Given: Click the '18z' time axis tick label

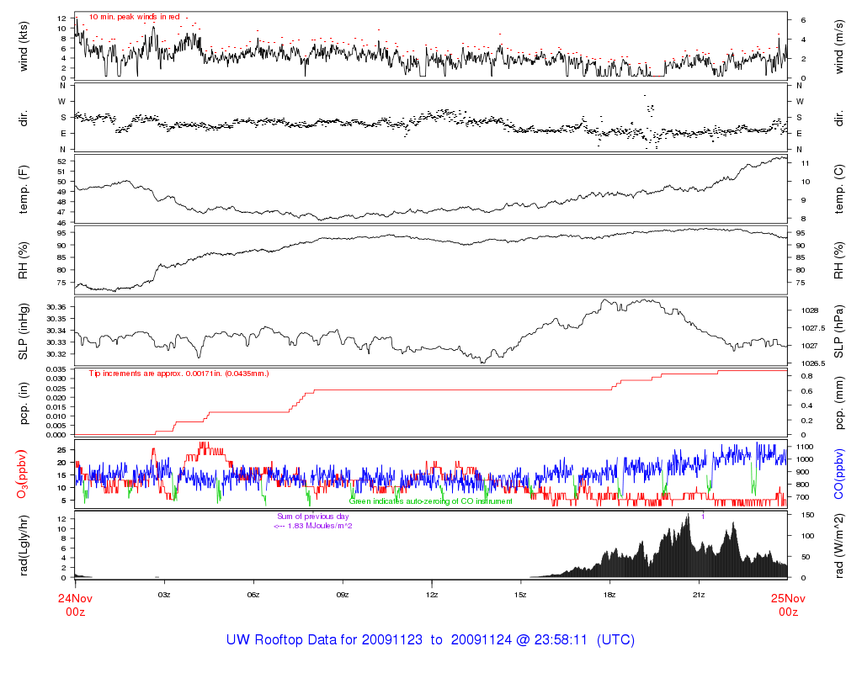Looking at the screenshot, I should [609, 595].
